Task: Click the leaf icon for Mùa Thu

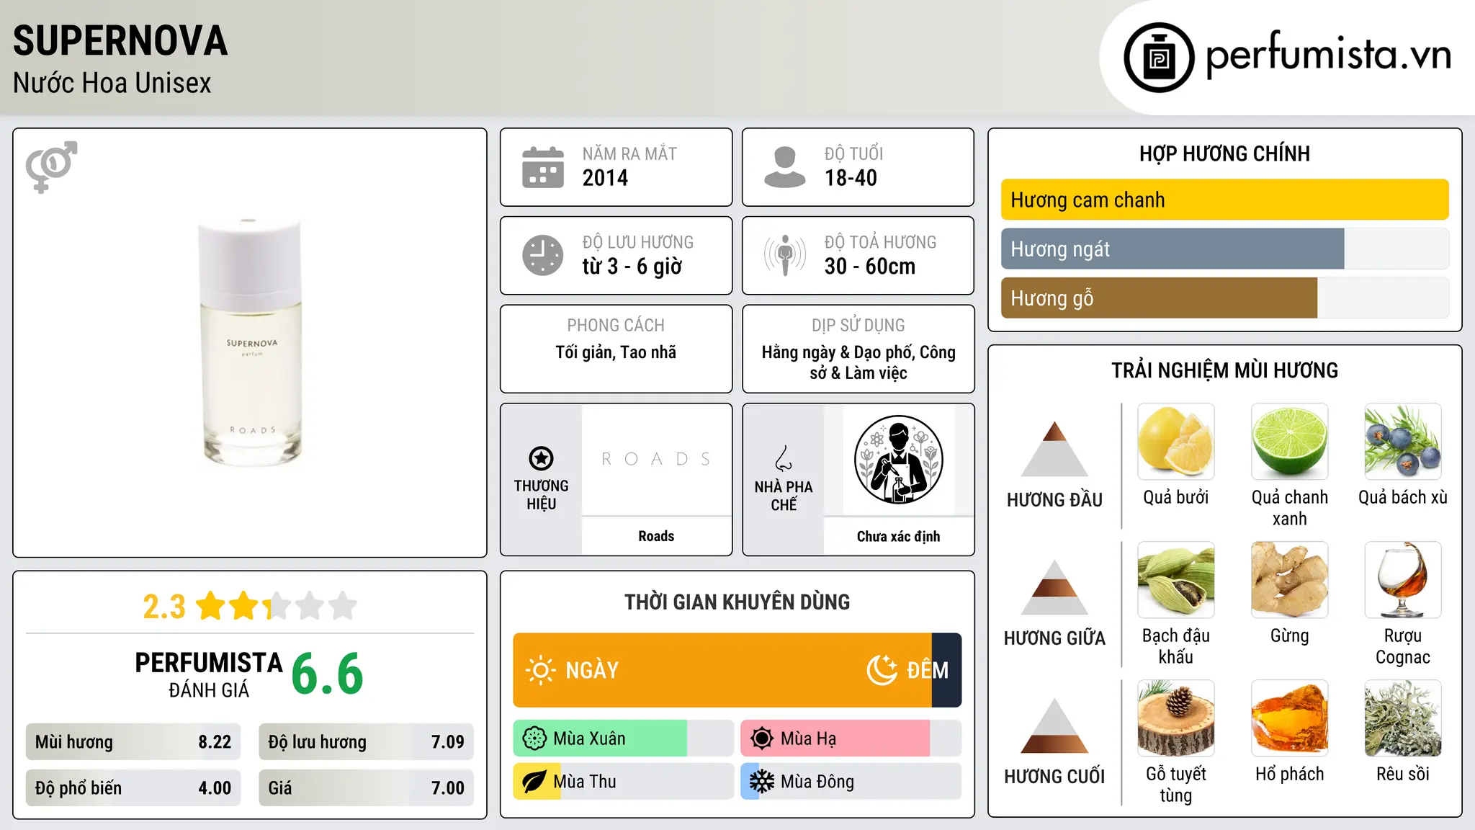Action: point(534,782)
